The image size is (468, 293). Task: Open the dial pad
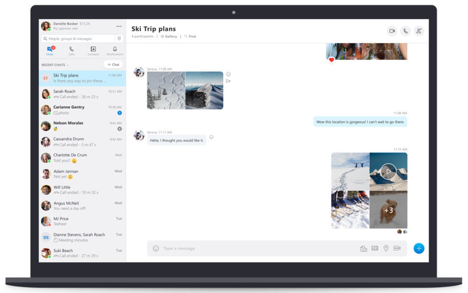(119, 39)
